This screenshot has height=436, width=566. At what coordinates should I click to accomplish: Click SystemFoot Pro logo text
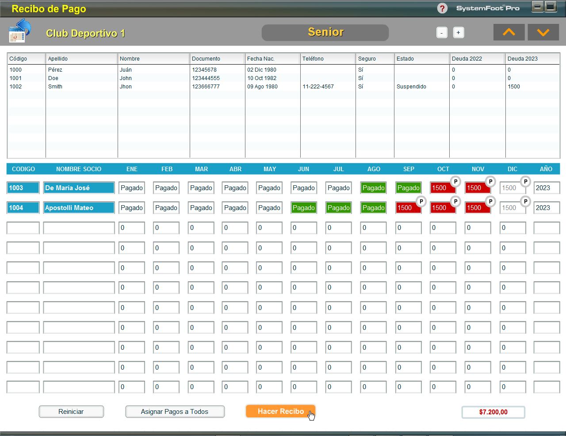pos(488,8)
